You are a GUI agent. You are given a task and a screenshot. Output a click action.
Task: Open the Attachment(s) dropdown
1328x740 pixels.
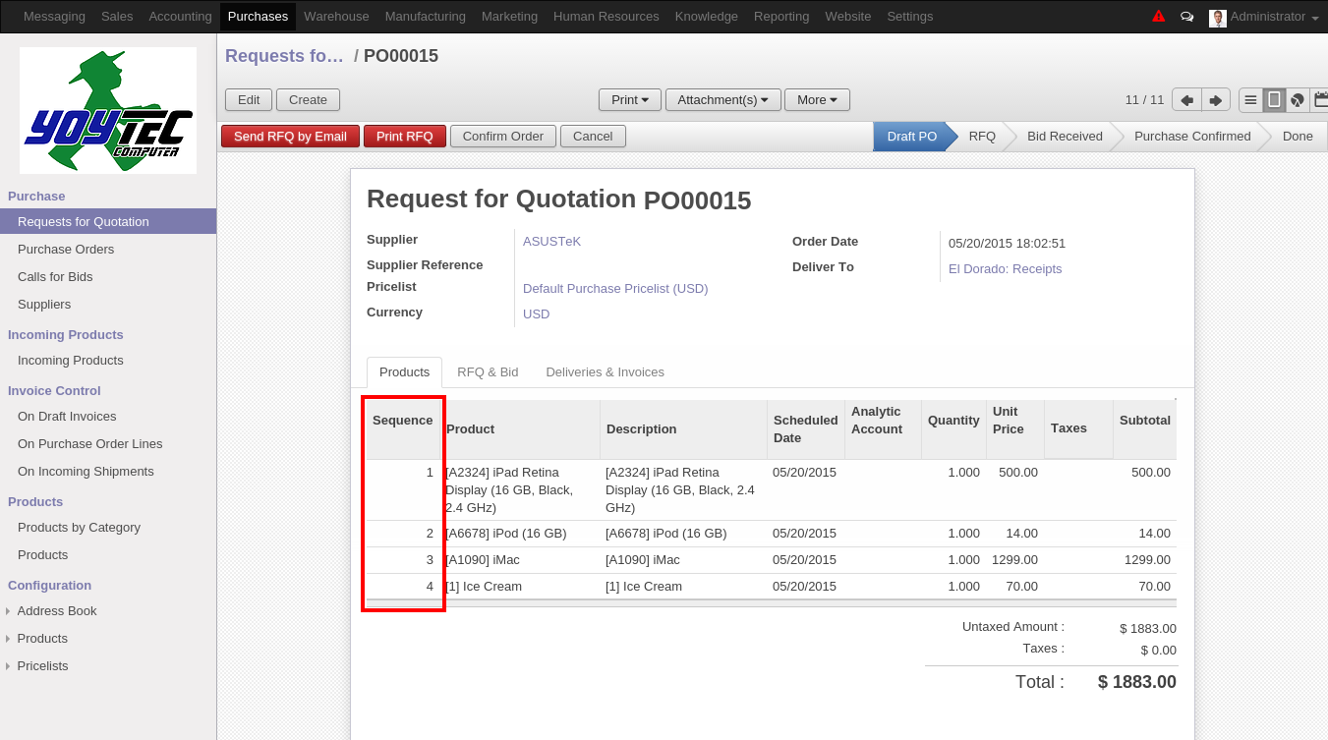pyautogui.click(x=723, y=100)
